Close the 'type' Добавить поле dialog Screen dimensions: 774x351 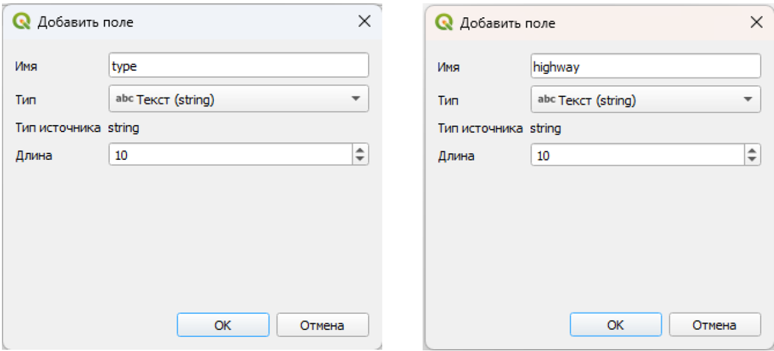(364, 21)
